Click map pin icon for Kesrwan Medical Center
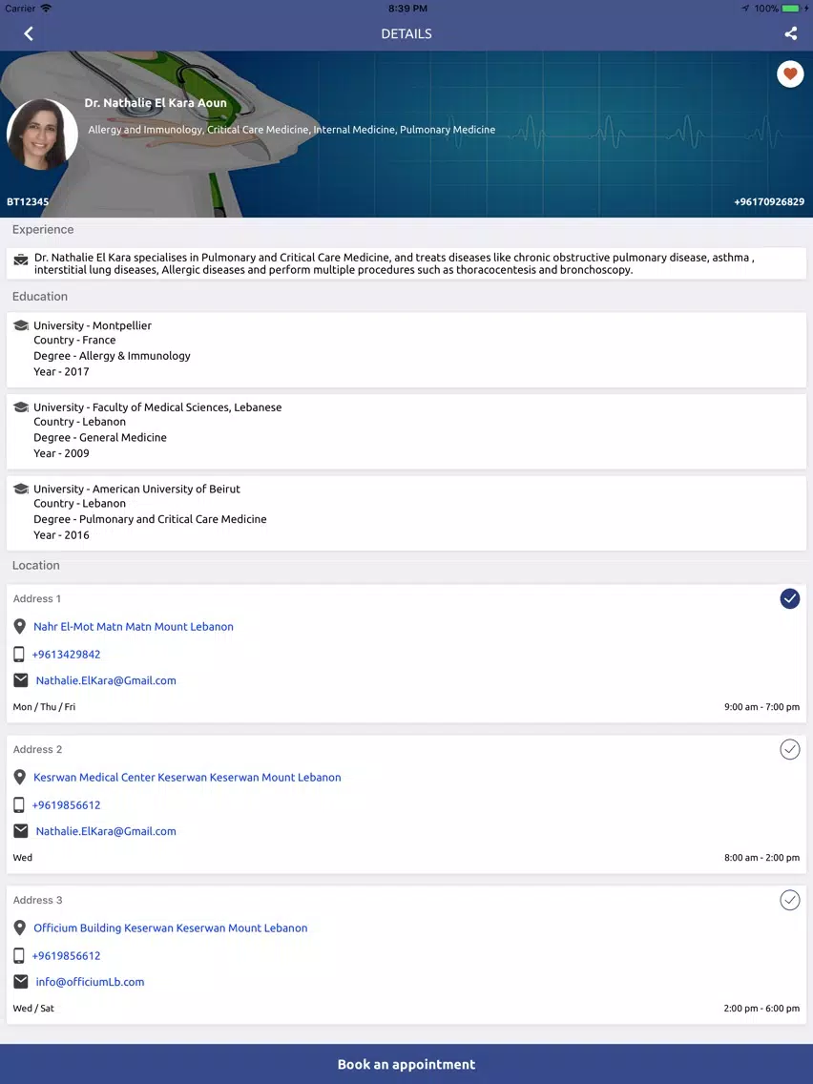Screen dimensions: 813x1084 20,777
